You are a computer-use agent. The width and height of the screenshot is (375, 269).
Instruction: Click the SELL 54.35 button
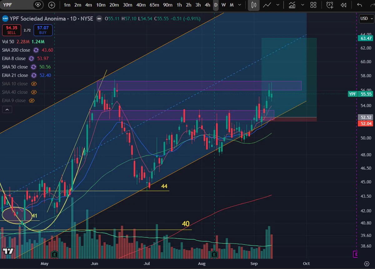(x=12, y=30)
